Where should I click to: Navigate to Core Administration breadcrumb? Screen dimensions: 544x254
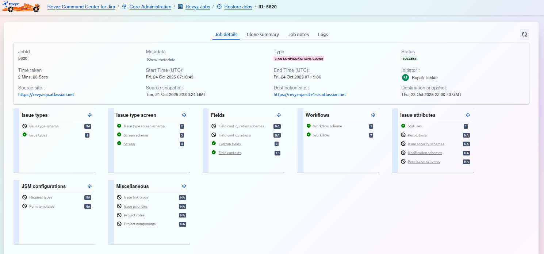pos(150,7)
